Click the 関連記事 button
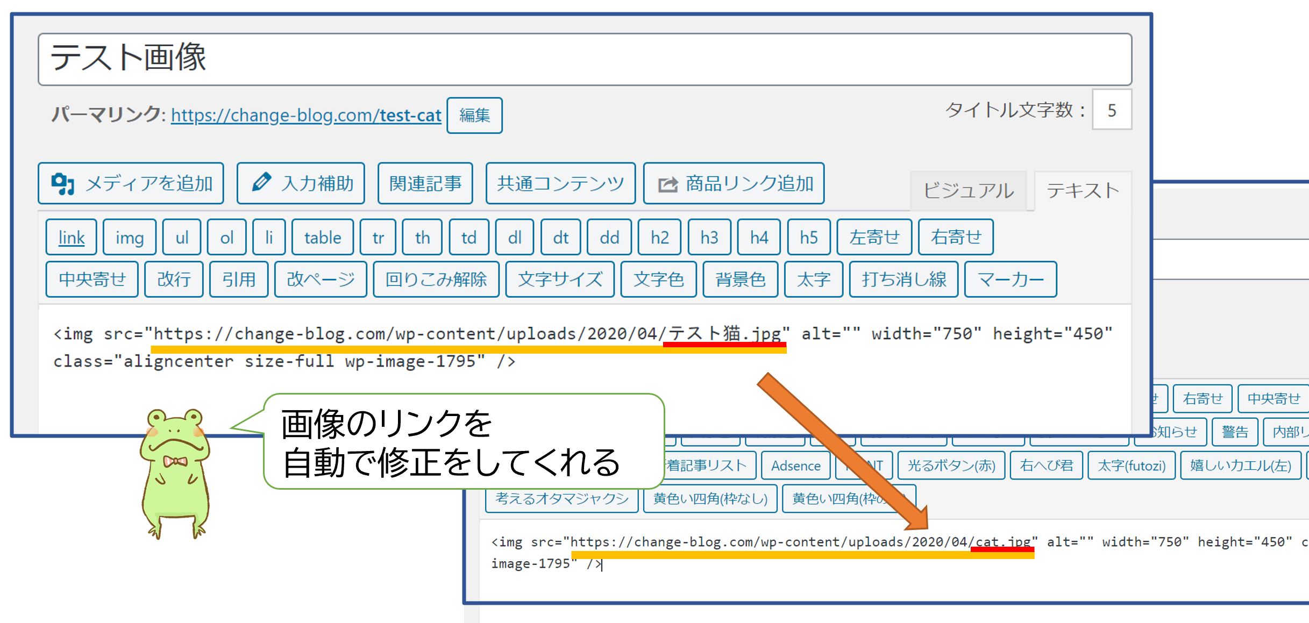The image size is (1309, 623). click(x=425, y=184)
